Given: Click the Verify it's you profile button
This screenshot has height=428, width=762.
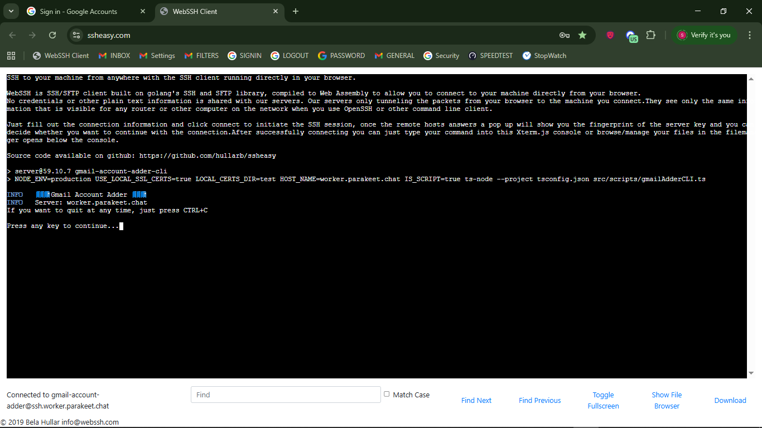Looking at the screenshot, I should 703,35.
